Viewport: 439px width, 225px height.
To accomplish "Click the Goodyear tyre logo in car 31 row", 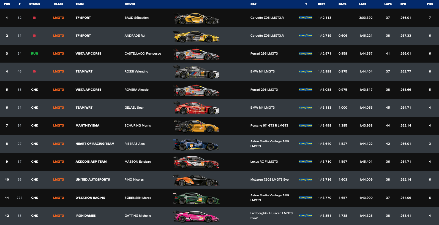I will 306,108.
